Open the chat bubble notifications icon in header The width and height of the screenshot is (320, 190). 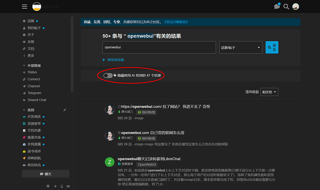[277, 6]
